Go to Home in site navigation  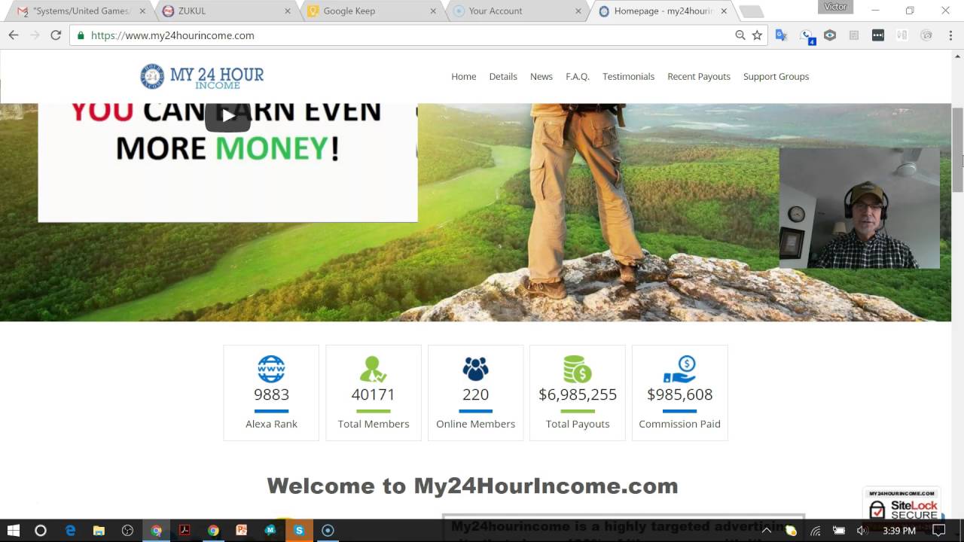click(464, 77)
